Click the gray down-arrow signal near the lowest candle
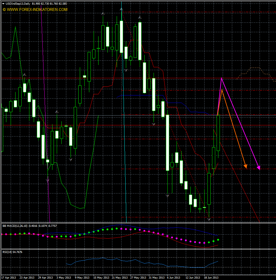This screenshot has height=280, width=276. [x=208, y=219]
